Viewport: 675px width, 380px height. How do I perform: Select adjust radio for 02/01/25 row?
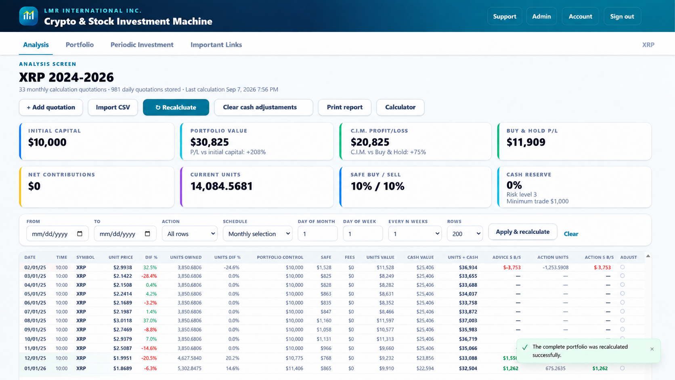coord(622,267)
